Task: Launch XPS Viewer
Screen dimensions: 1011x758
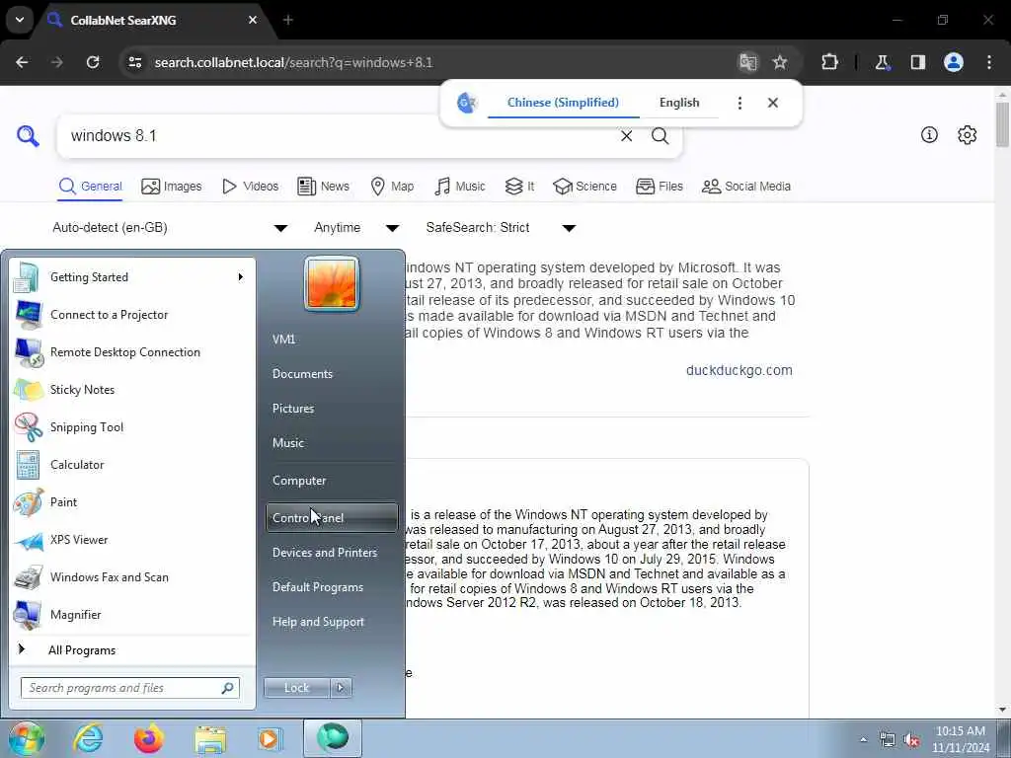Action: coord(131,540)
